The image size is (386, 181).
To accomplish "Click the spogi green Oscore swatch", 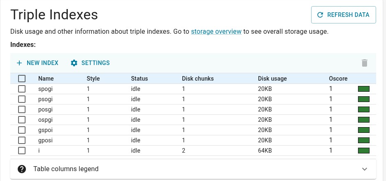I will tap(364, 89).
